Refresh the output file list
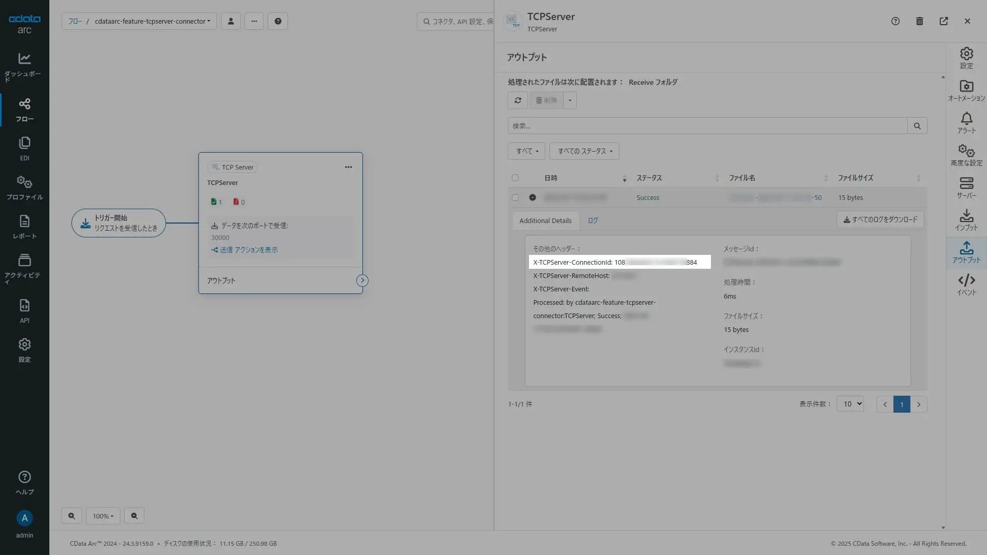The width and height of the screenshot is (987, 555). coord(518,100)
